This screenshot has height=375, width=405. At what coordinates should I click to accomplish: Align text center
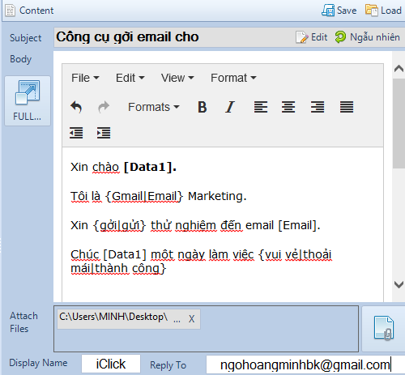tap(288, 107)
